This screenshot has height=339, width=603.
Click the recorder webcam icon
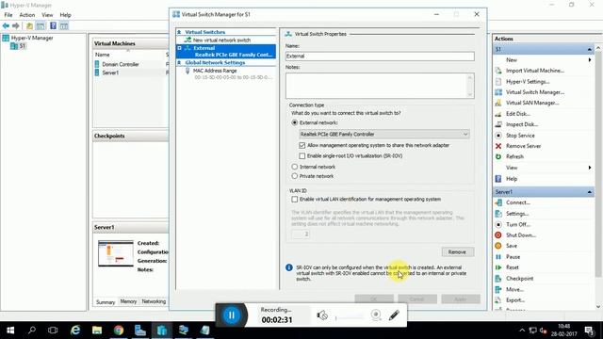point(376,315)
